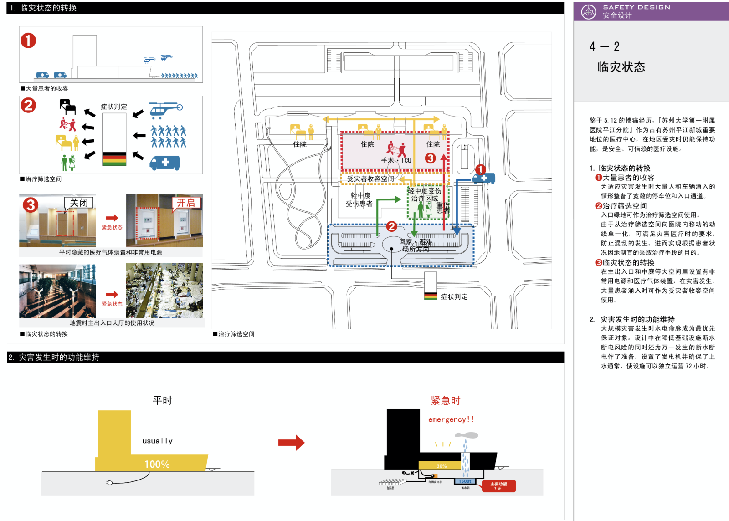Image resolution: width=729 pixels, height=521 pixels.
Task: Click the black header '2. 灾害发生时的功能维持'
Action: (x=285, y=357)
